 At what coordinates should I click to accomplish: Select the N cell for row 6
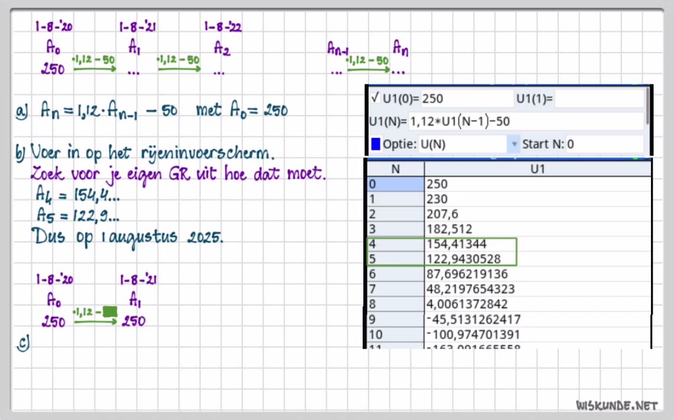tap(395, 274)
